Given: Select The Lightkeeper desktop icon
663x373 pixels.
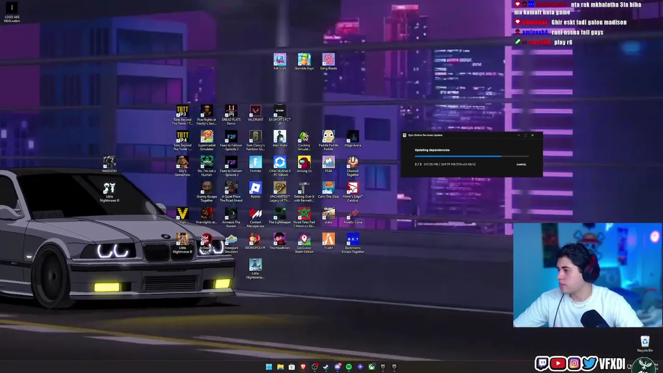Looking at the screenshot, I should coord(280,216).
